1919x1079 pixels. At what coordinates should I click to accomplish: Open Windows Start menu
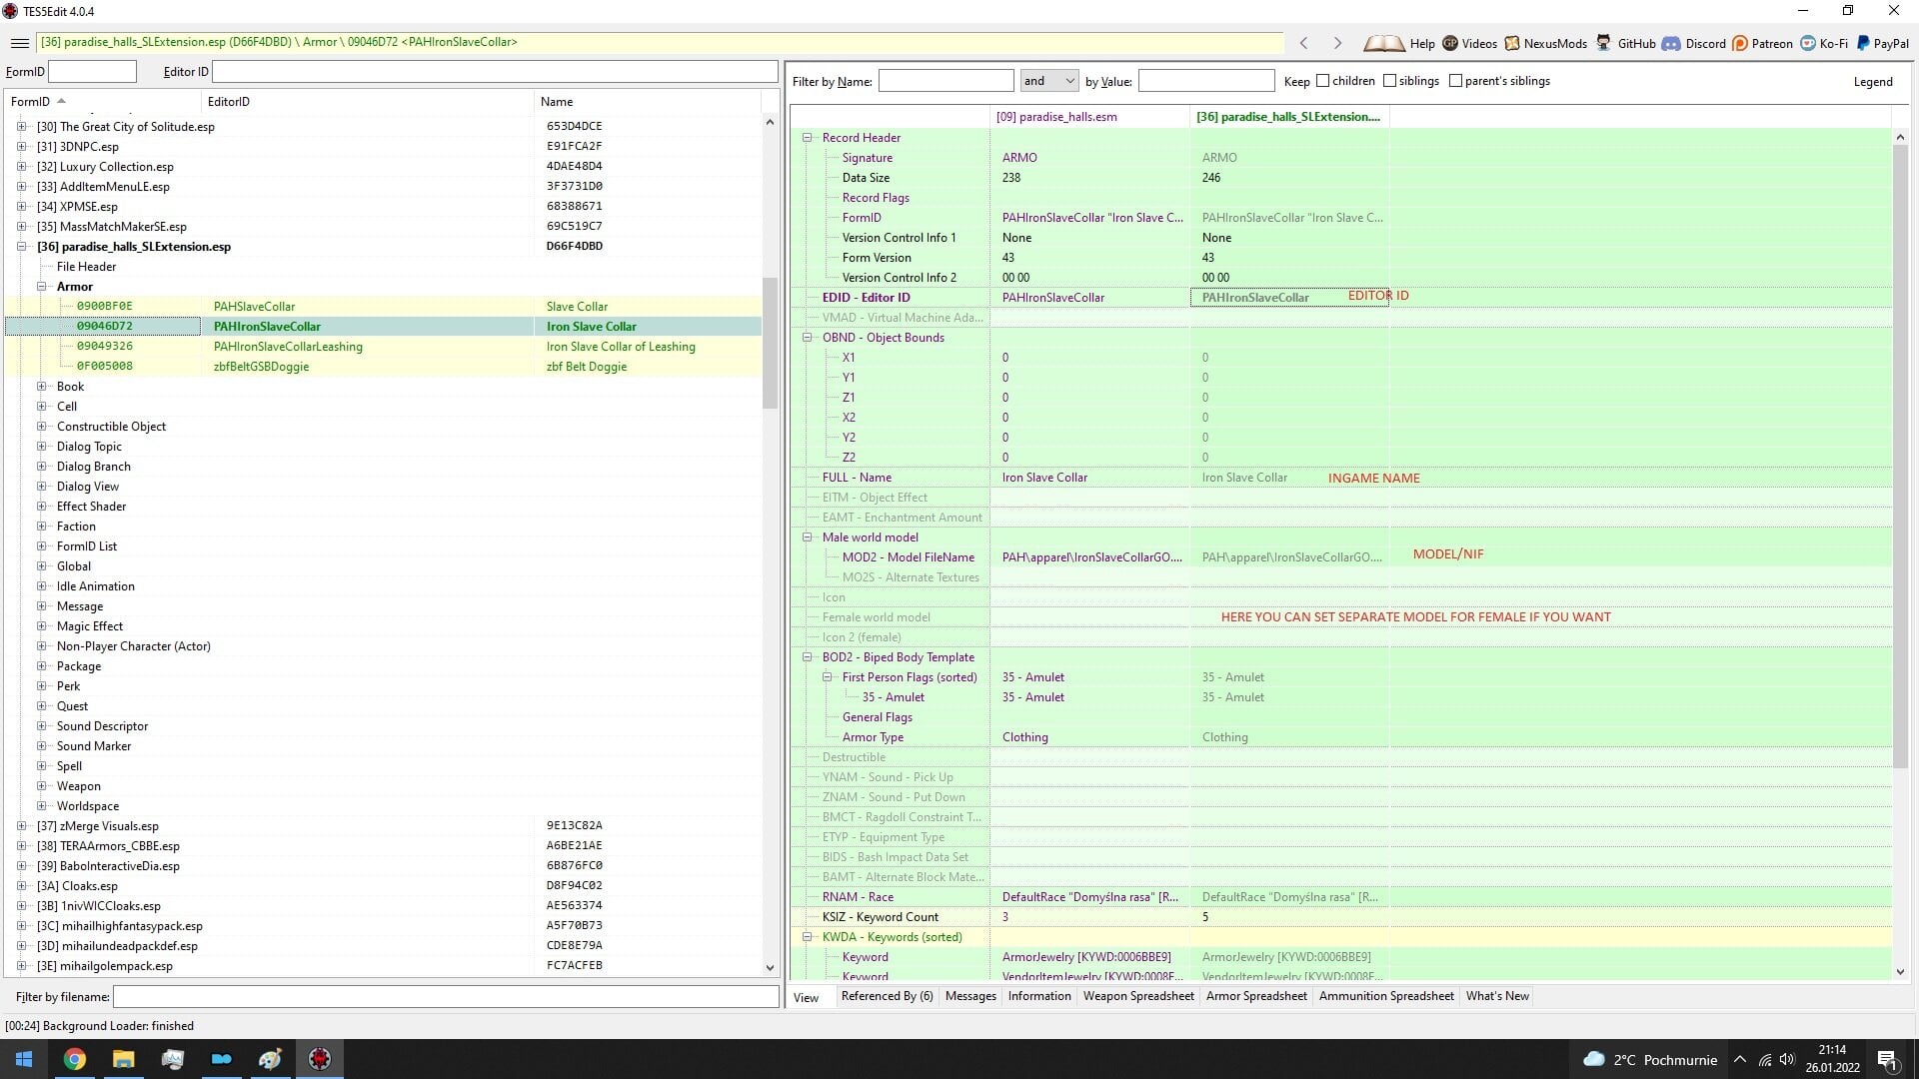point(24,1059)
